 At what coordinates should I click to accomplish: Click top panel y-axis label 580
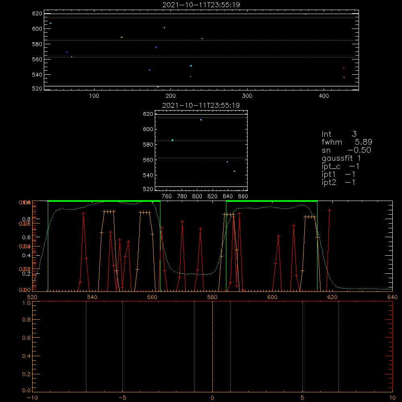click(37, 44)
